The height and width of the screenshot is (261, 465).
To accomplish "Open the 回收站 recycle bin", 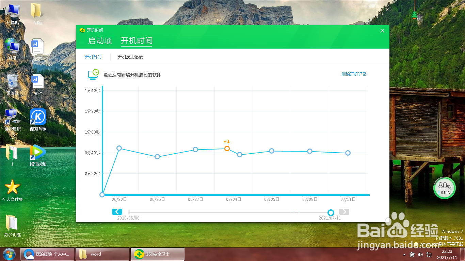I will (x=13, y=85).
